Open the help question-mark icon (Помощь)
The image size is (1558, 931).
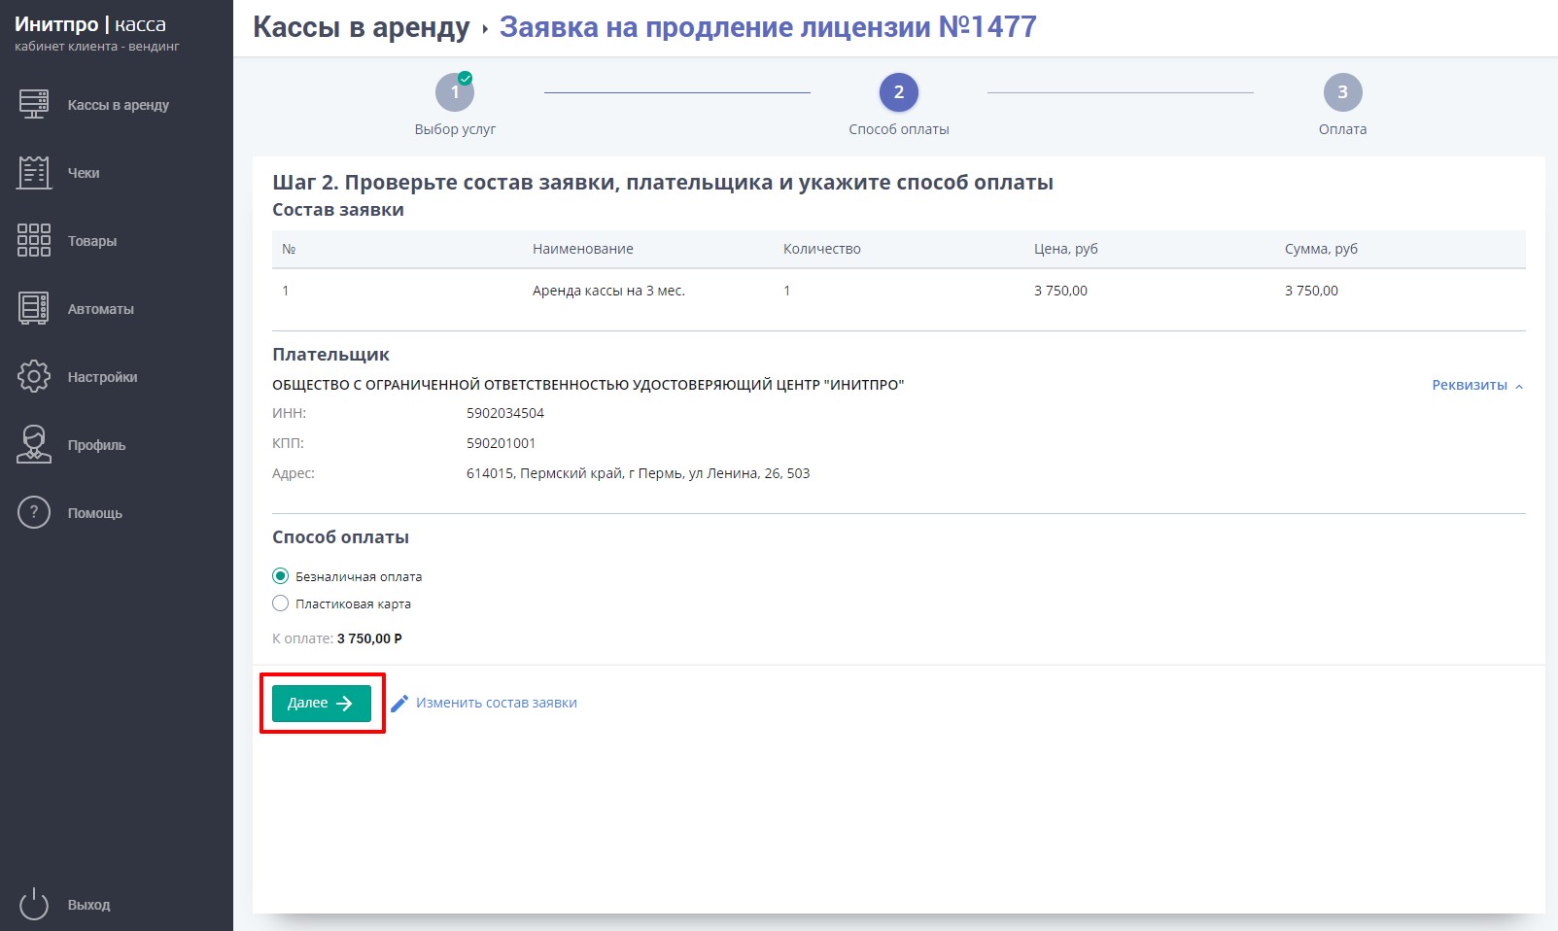(x=34, y=512)
